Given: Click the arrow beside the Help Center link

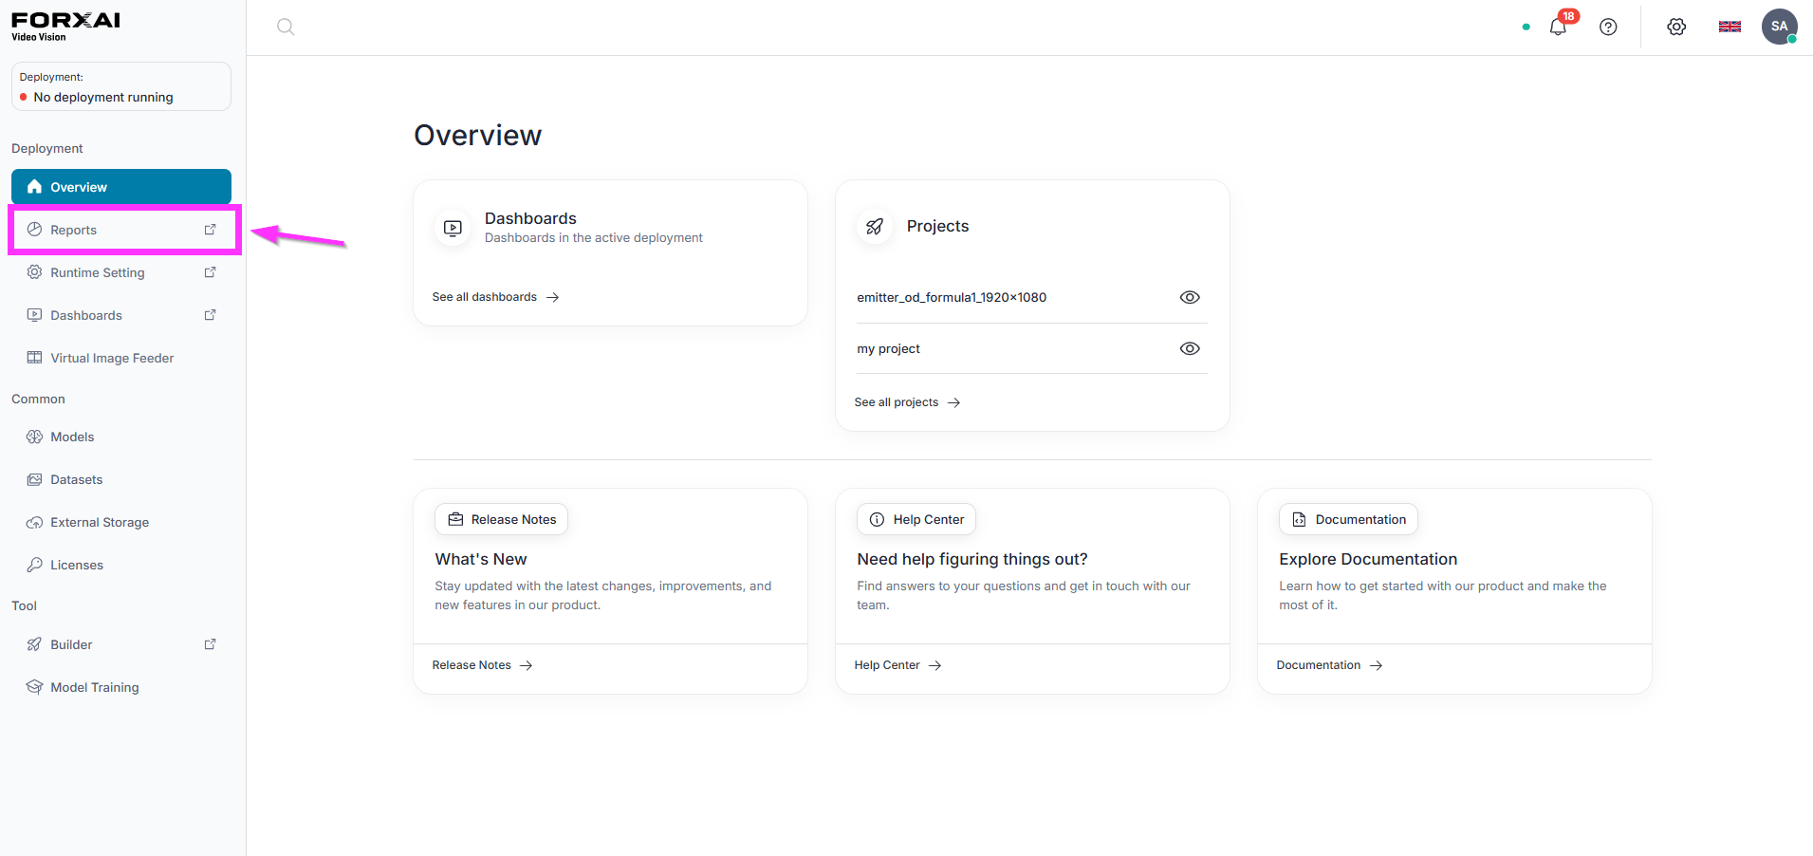Looking at the screenshot, I should pos(935,665).
